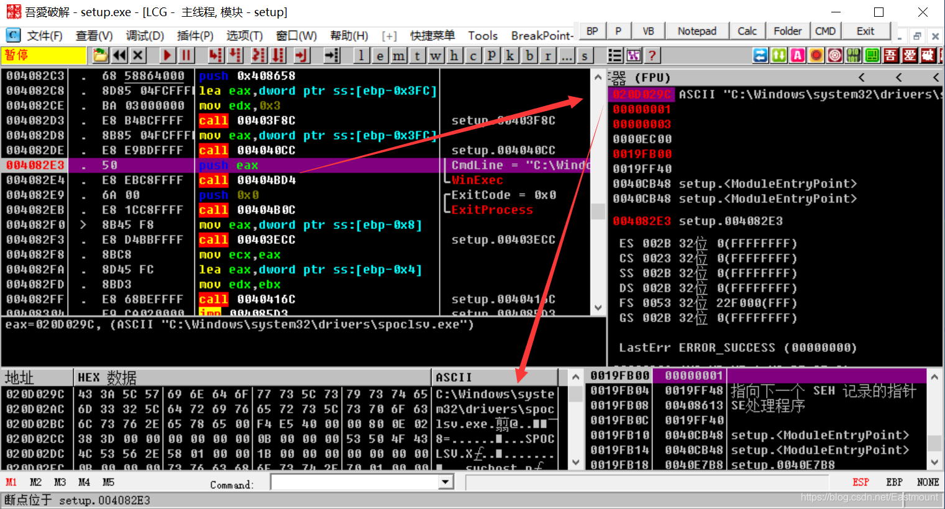This screenshot has width=945, height=509.
Task: Show CPU window with 'c' button
Action: (473, 56)
